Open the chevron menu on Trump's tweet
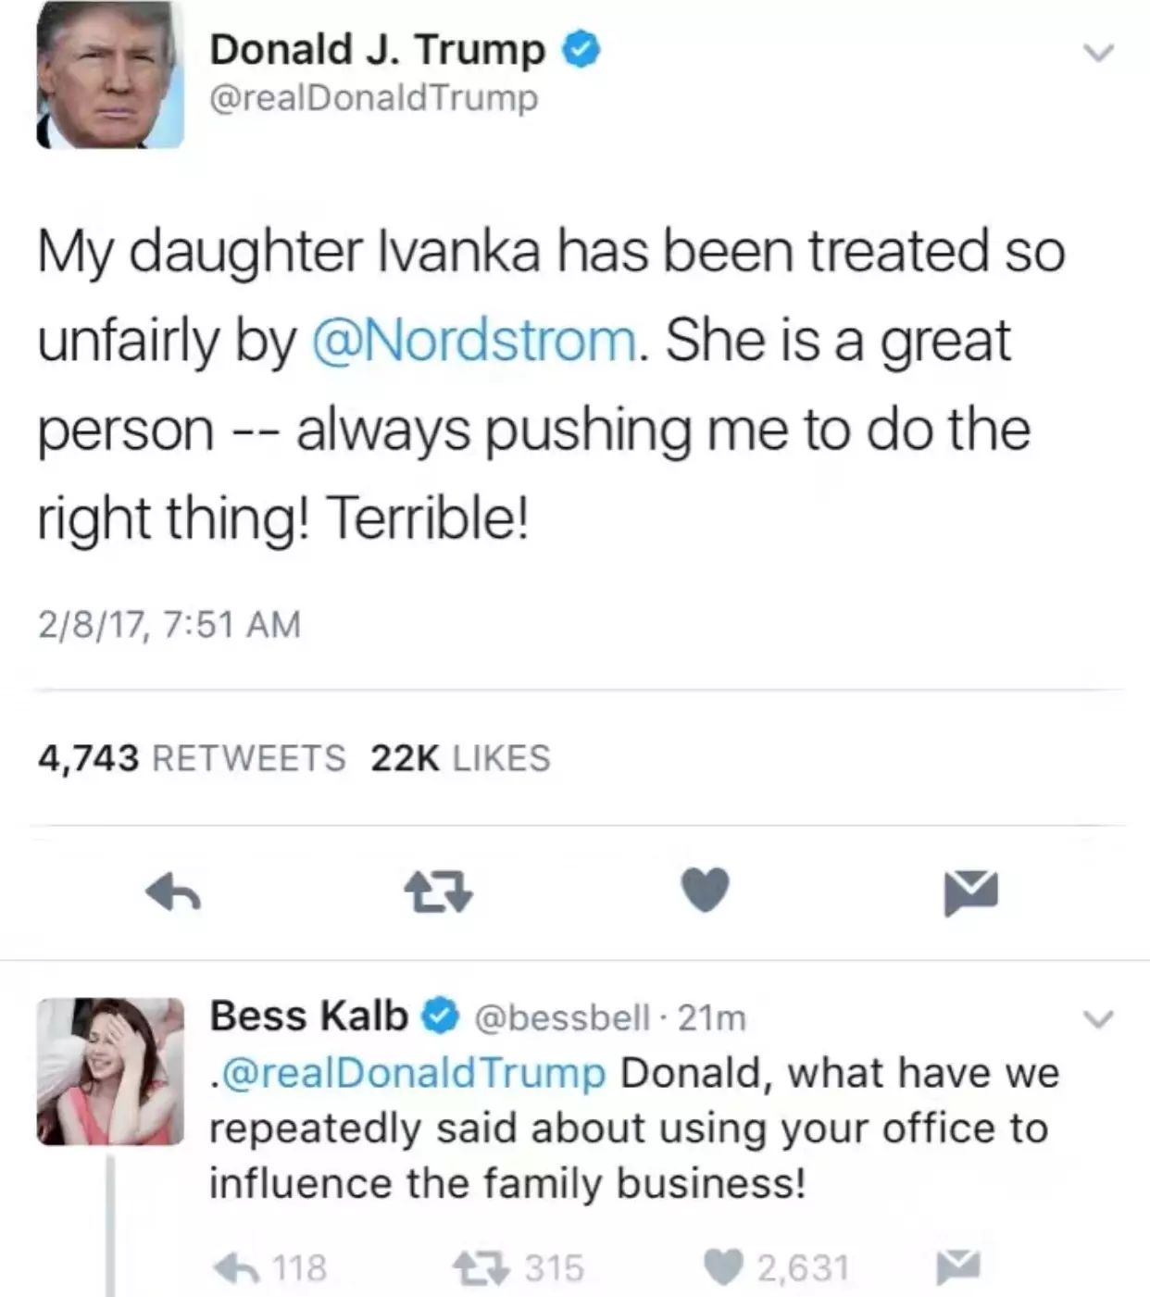The height and width of the screenshot is (1297, 1150). click(1099, 54)
